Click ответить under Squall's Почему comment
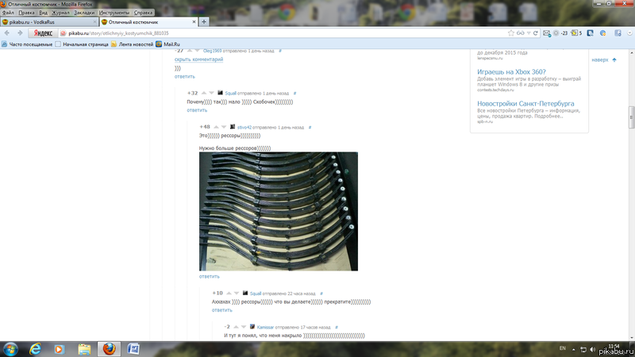 [197, 110]
